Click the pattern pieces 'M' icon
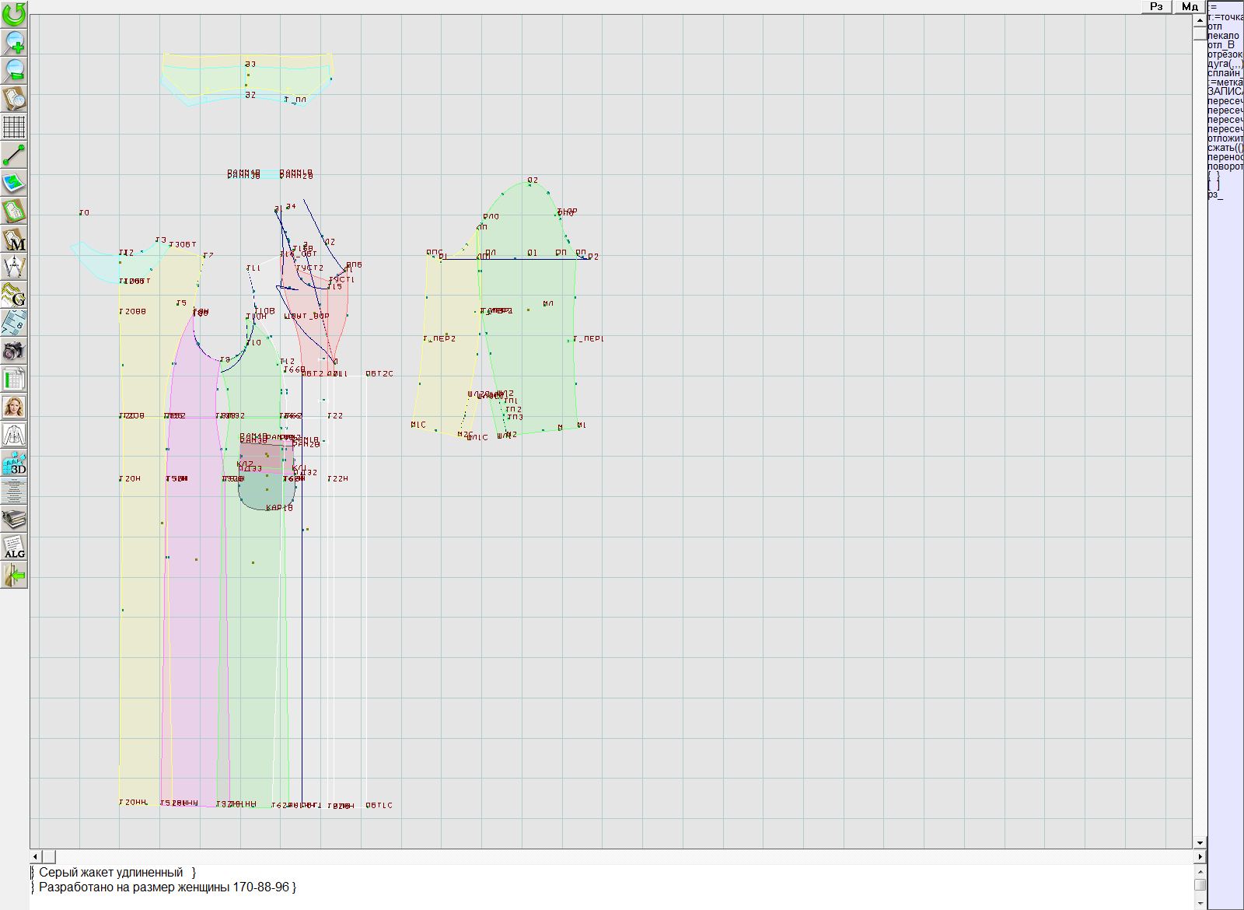1244x910 pixels. pyautogui.click(x=14, y=239)
